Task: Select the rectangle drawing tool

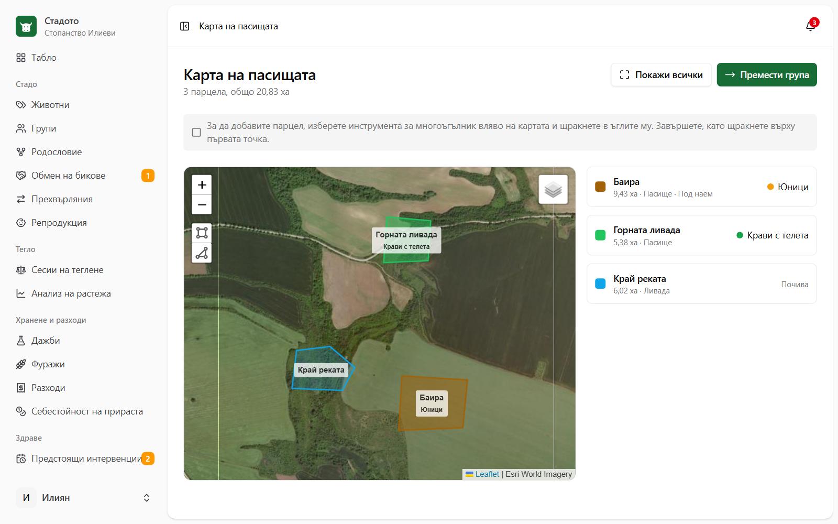Action: (x=202, y=233)
